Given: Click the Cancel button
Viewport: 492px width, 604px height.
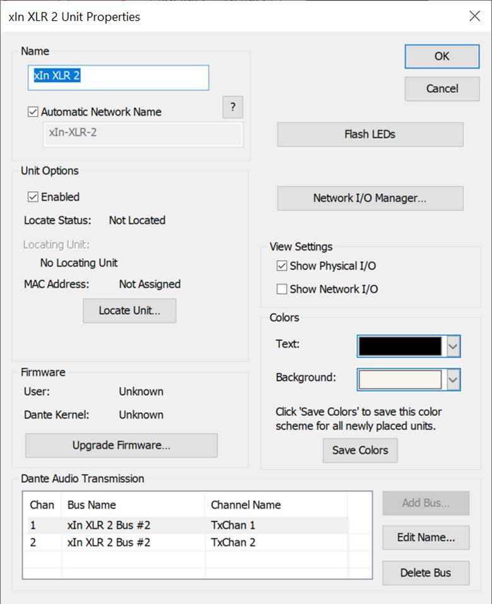Looking at the screenshot, I should [x=442, y=88].
